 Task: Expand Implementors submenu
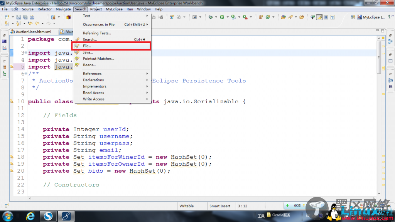112,86
